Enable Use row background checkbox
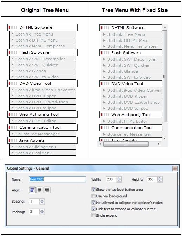182x236 pixels. 93,196
